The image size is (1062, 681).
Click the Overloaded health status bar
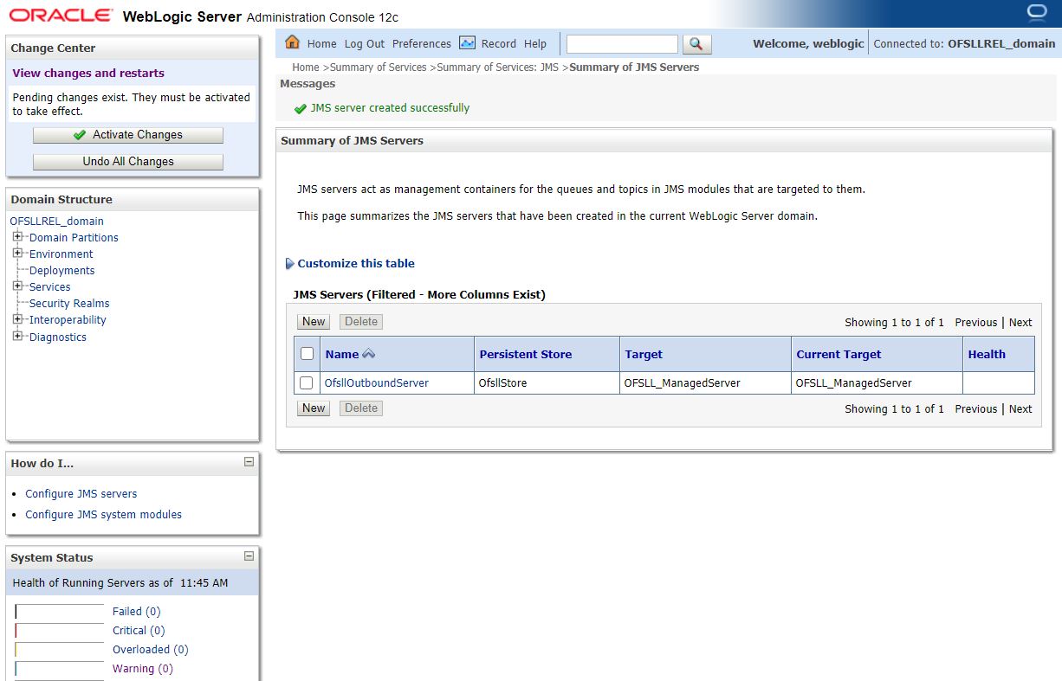[x=59, y=650]
